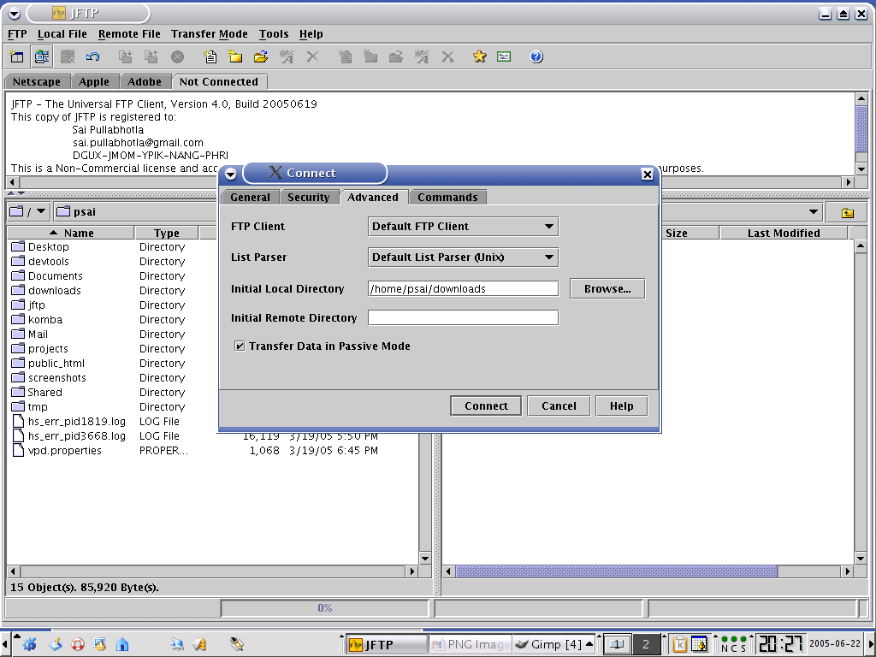Screen dimensions: 876x657
Task: Click the Help button in the dialog
Action: point(621,406)
